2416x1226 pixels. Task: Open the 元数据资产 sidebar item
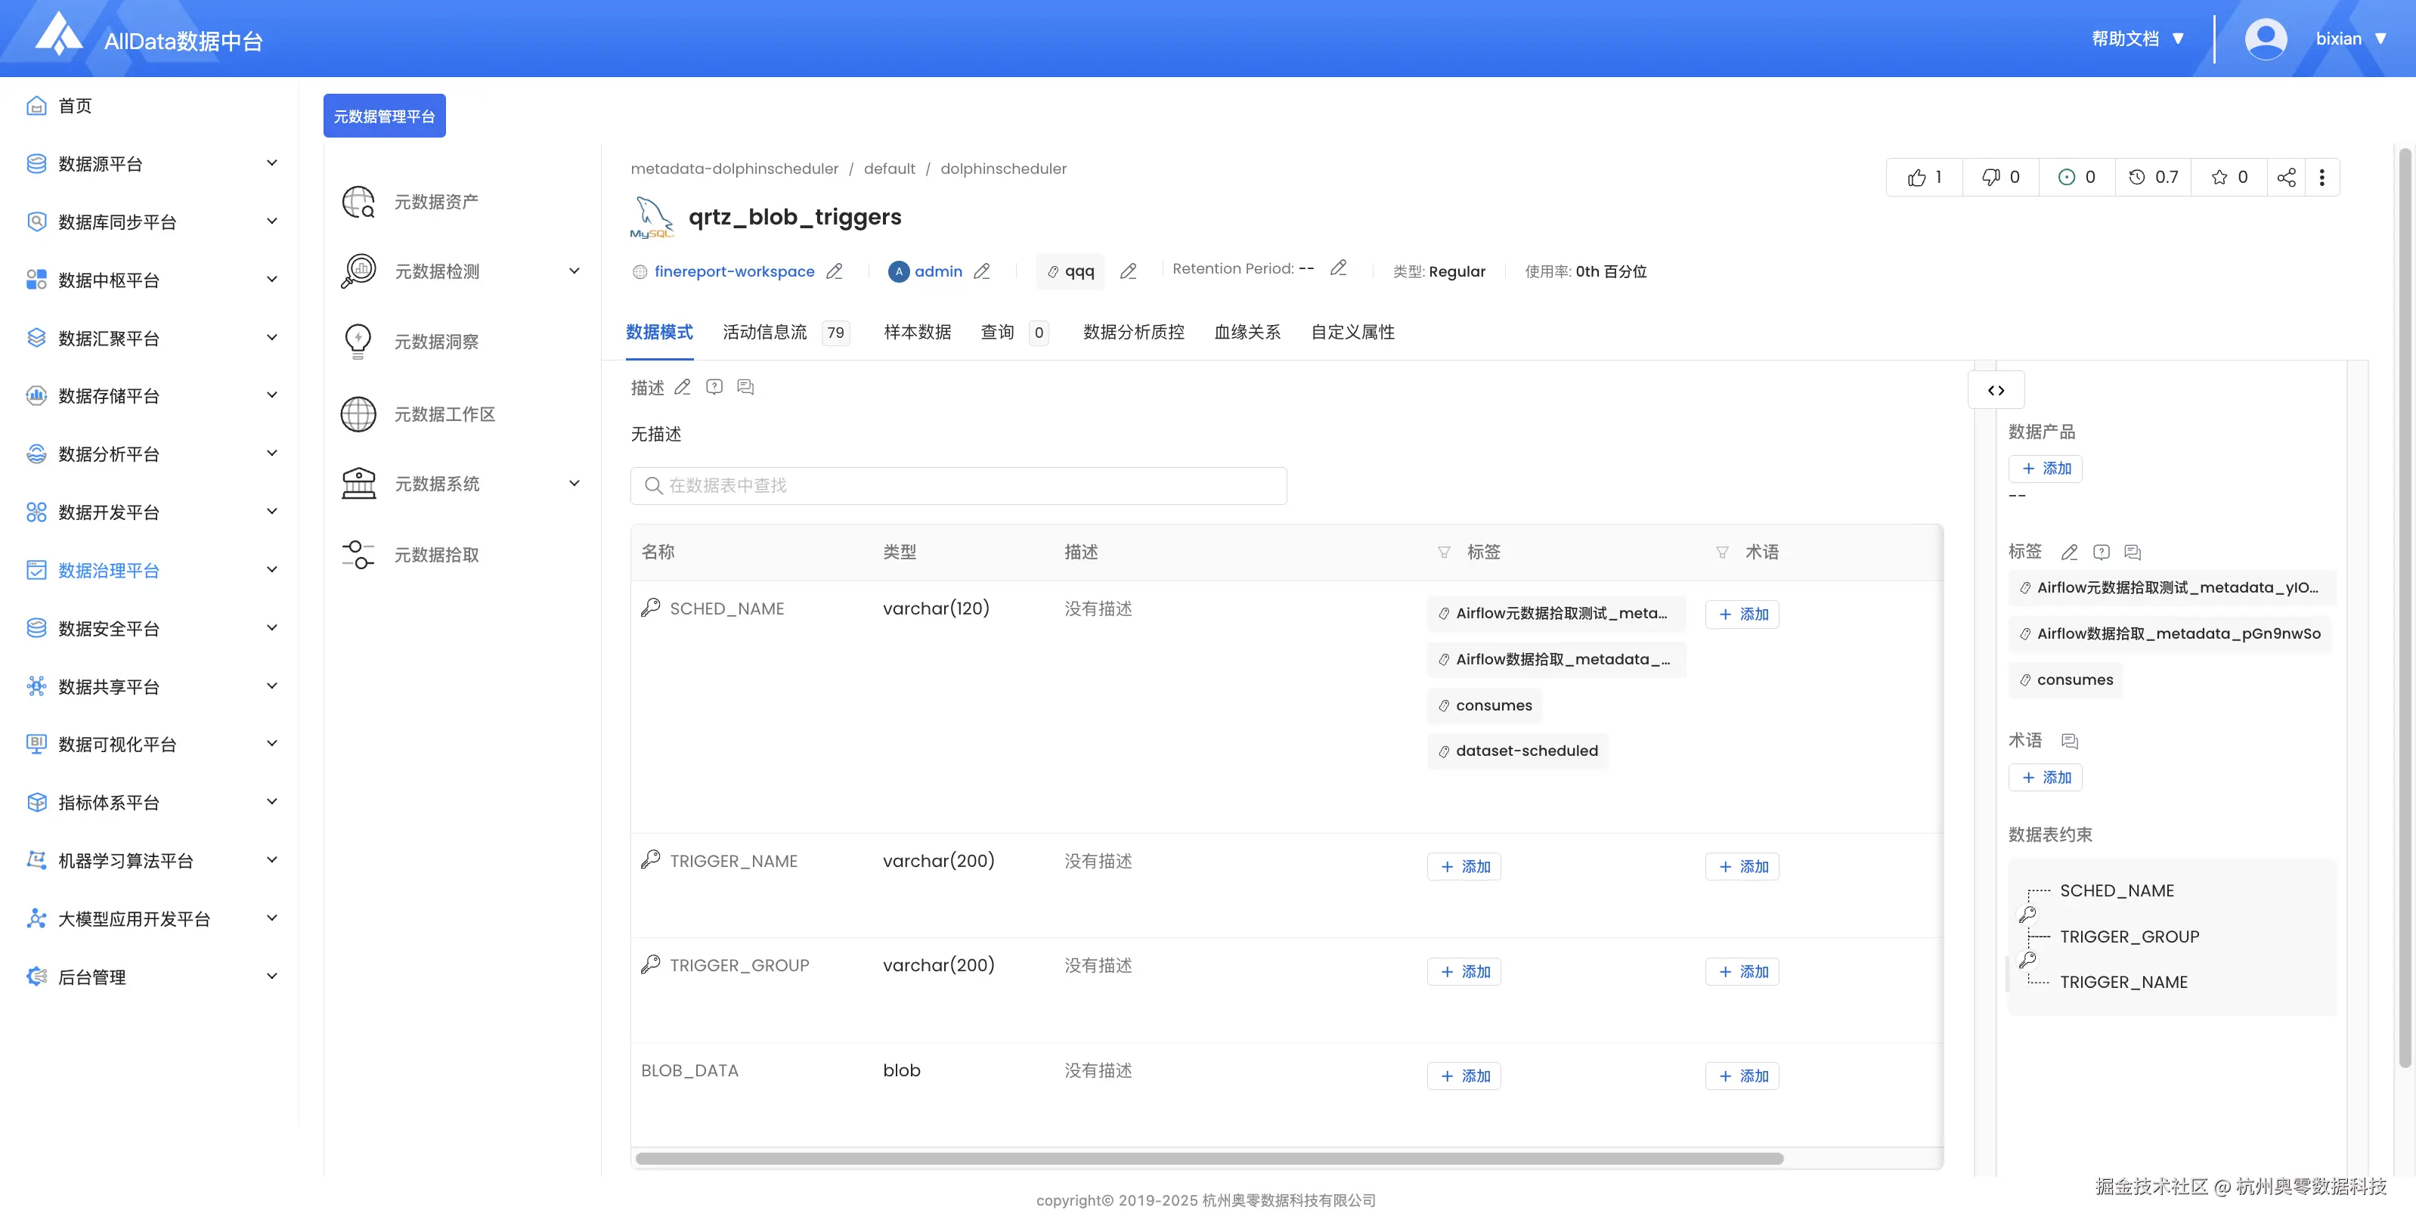click(436, 202)
